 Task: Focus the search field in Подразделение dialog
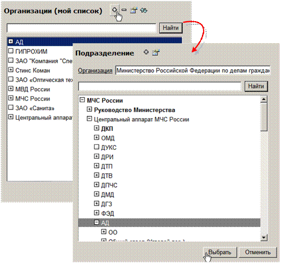(x=160, y=86)
